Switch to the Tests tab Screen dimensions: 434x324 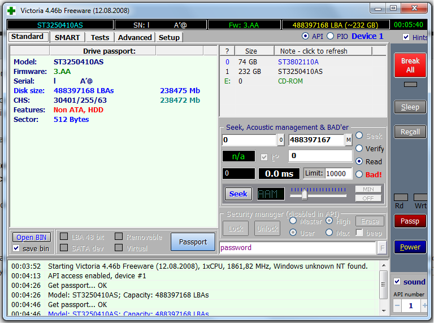(100, 37)
